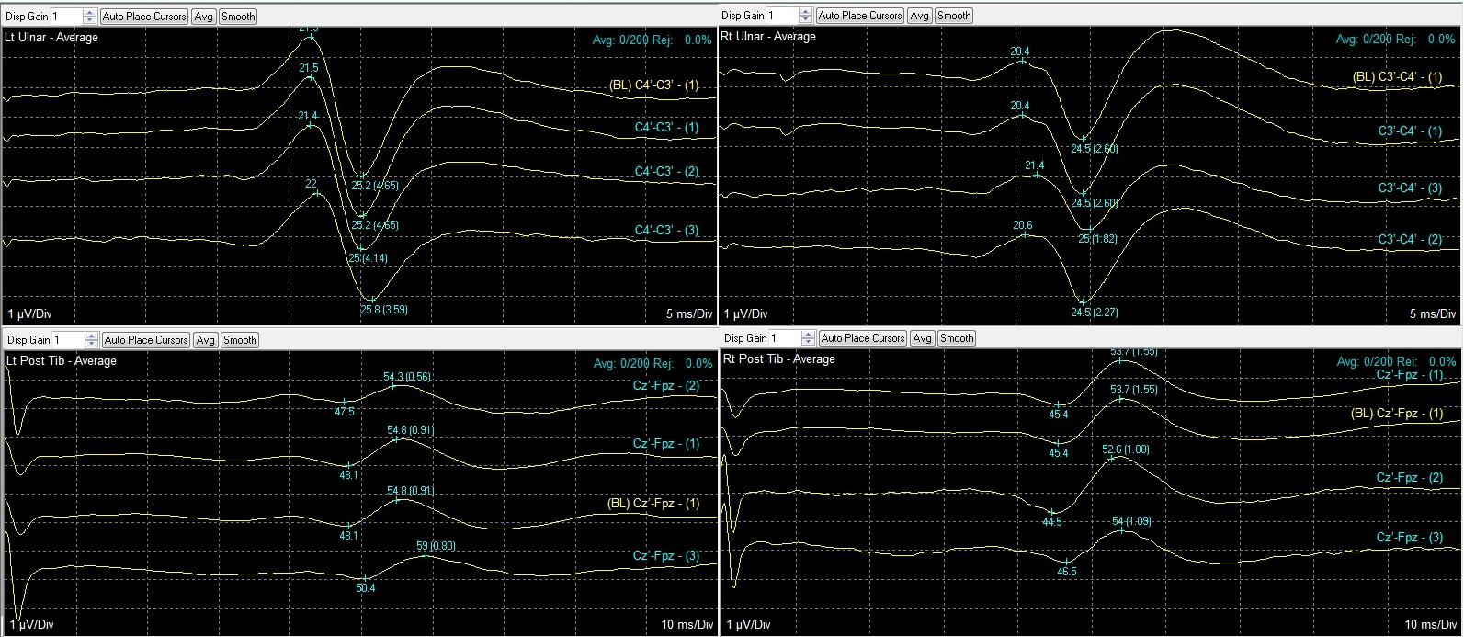Click the 25.8 (3.59) cursor marker in Lt Ulnar
1464x637 pixels.
point(371,299)
